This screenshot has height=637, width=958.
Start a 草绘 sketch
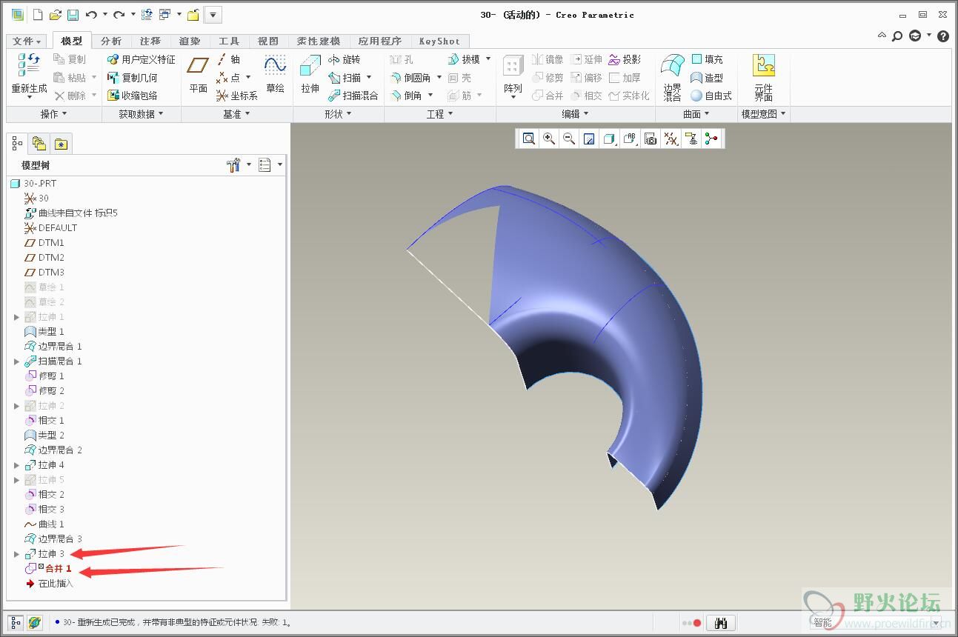(275, 75)
